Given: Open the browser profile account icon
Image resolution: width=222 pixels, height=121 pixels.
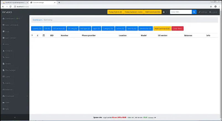Looking at the screenshot, I should (x=215, y=7).
